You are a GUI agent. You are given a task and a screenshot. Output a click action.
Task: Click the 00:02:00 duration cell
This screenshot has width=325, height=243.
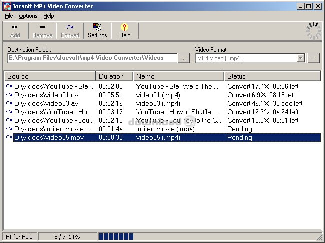click(111, 86)
